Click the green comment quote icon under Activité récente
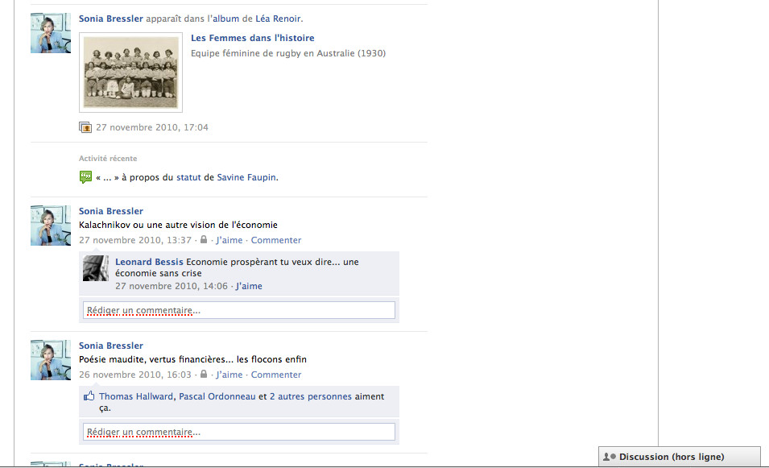The width and height of the screenshot is (769, 468). click(85, 177)
